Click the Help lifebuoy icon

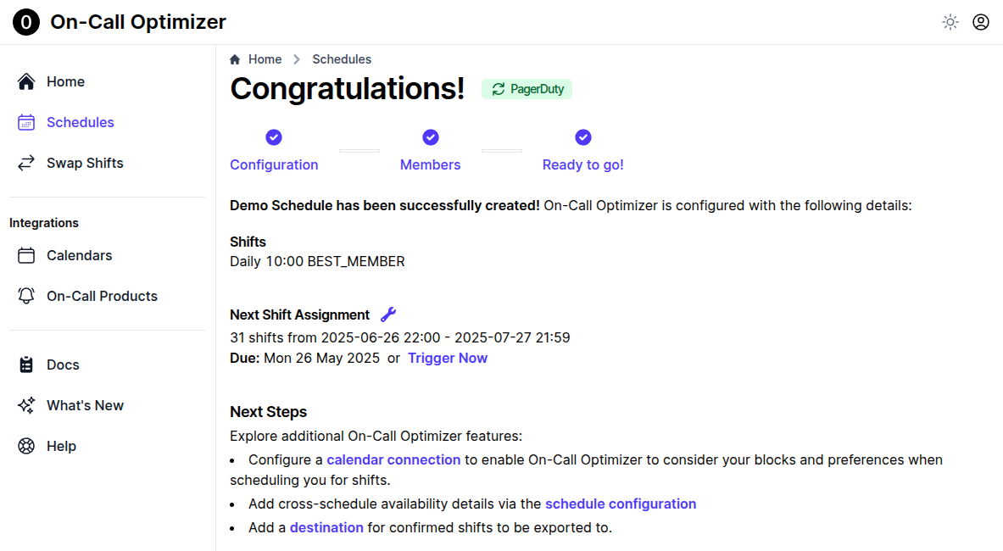[26, 446]
